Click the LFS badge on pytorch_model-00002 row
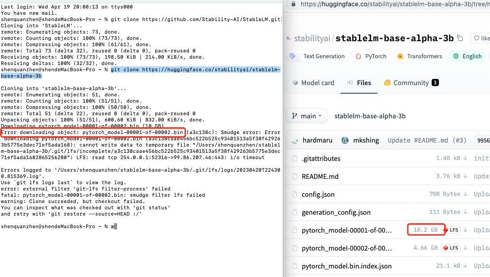This screenshot has width=490, height=277. (451, 248)
